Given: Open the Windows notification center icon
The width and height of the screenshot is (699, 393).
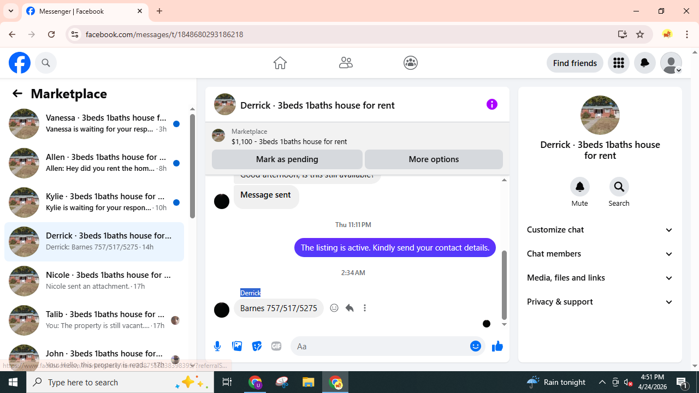Looking at the screenshot, I should tap(683, 382).
